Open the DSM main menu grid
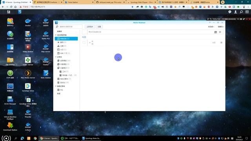The width and height of the screenshot is (251, 141). [x=9, y=12]
